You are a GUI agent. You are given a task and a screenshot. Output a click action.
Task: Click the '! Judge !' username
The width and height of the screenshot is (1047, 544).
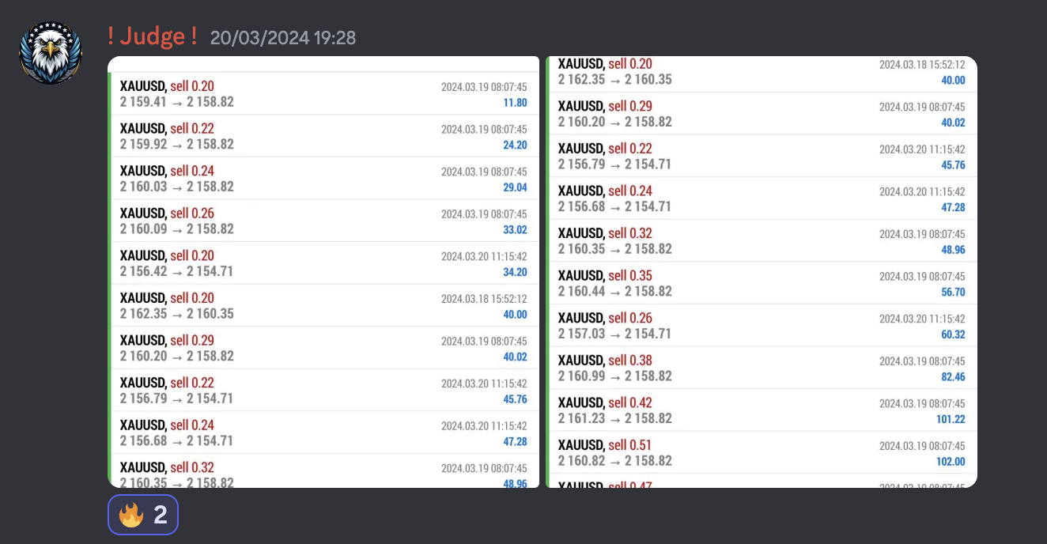152,36
